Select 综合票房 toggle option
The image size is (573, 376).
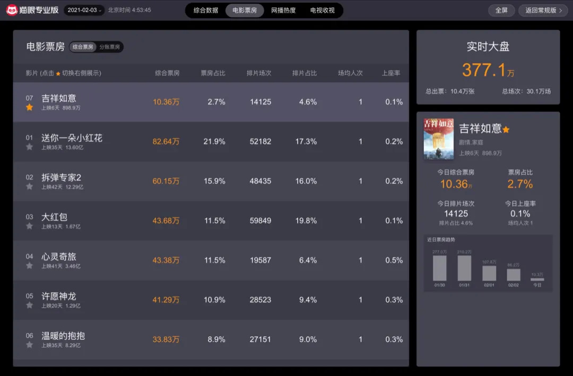83,47
